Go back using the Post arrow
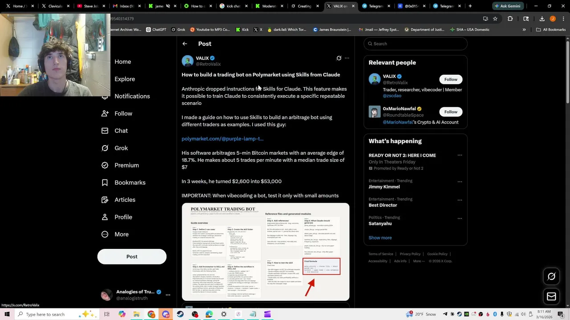570x320 pixels. [185, 44]
